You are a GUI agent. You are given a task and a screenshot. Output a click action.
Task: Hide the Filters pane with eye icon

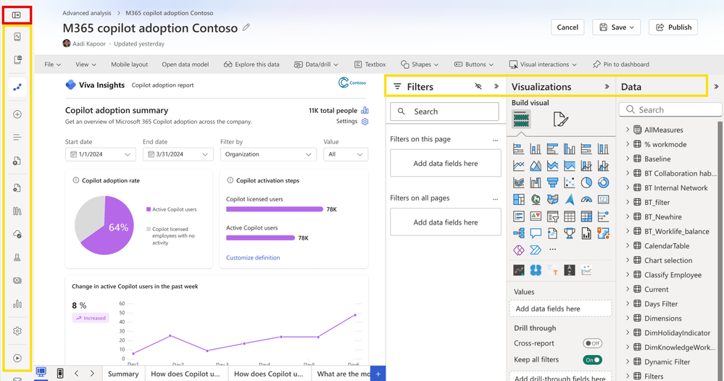pos(478,86)
